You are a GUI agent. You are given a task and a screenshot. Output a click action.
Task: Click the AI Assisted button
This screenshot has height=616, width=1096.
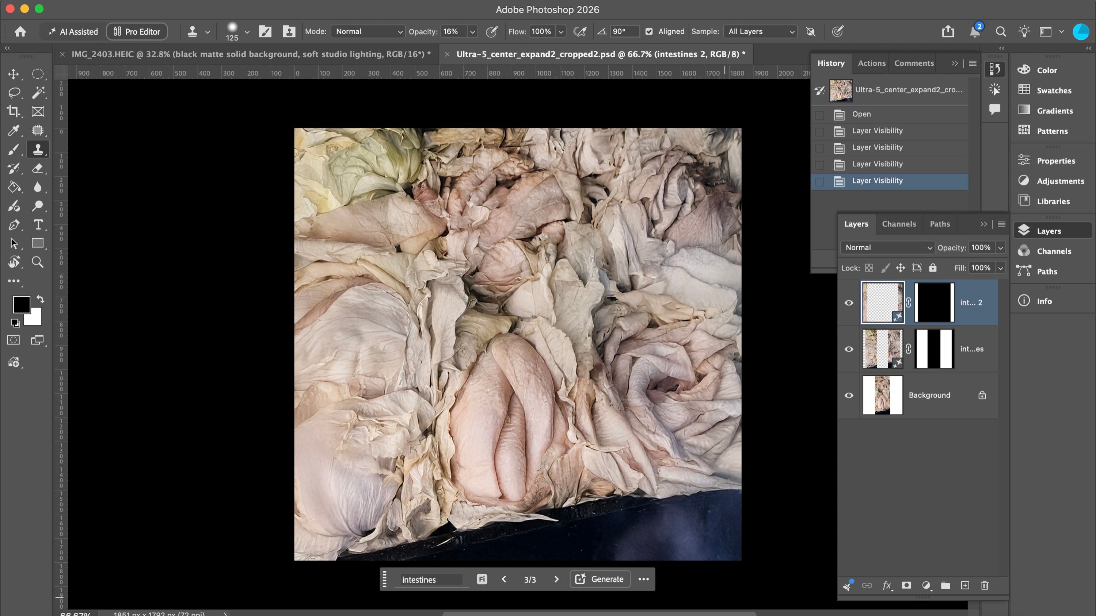73,31
